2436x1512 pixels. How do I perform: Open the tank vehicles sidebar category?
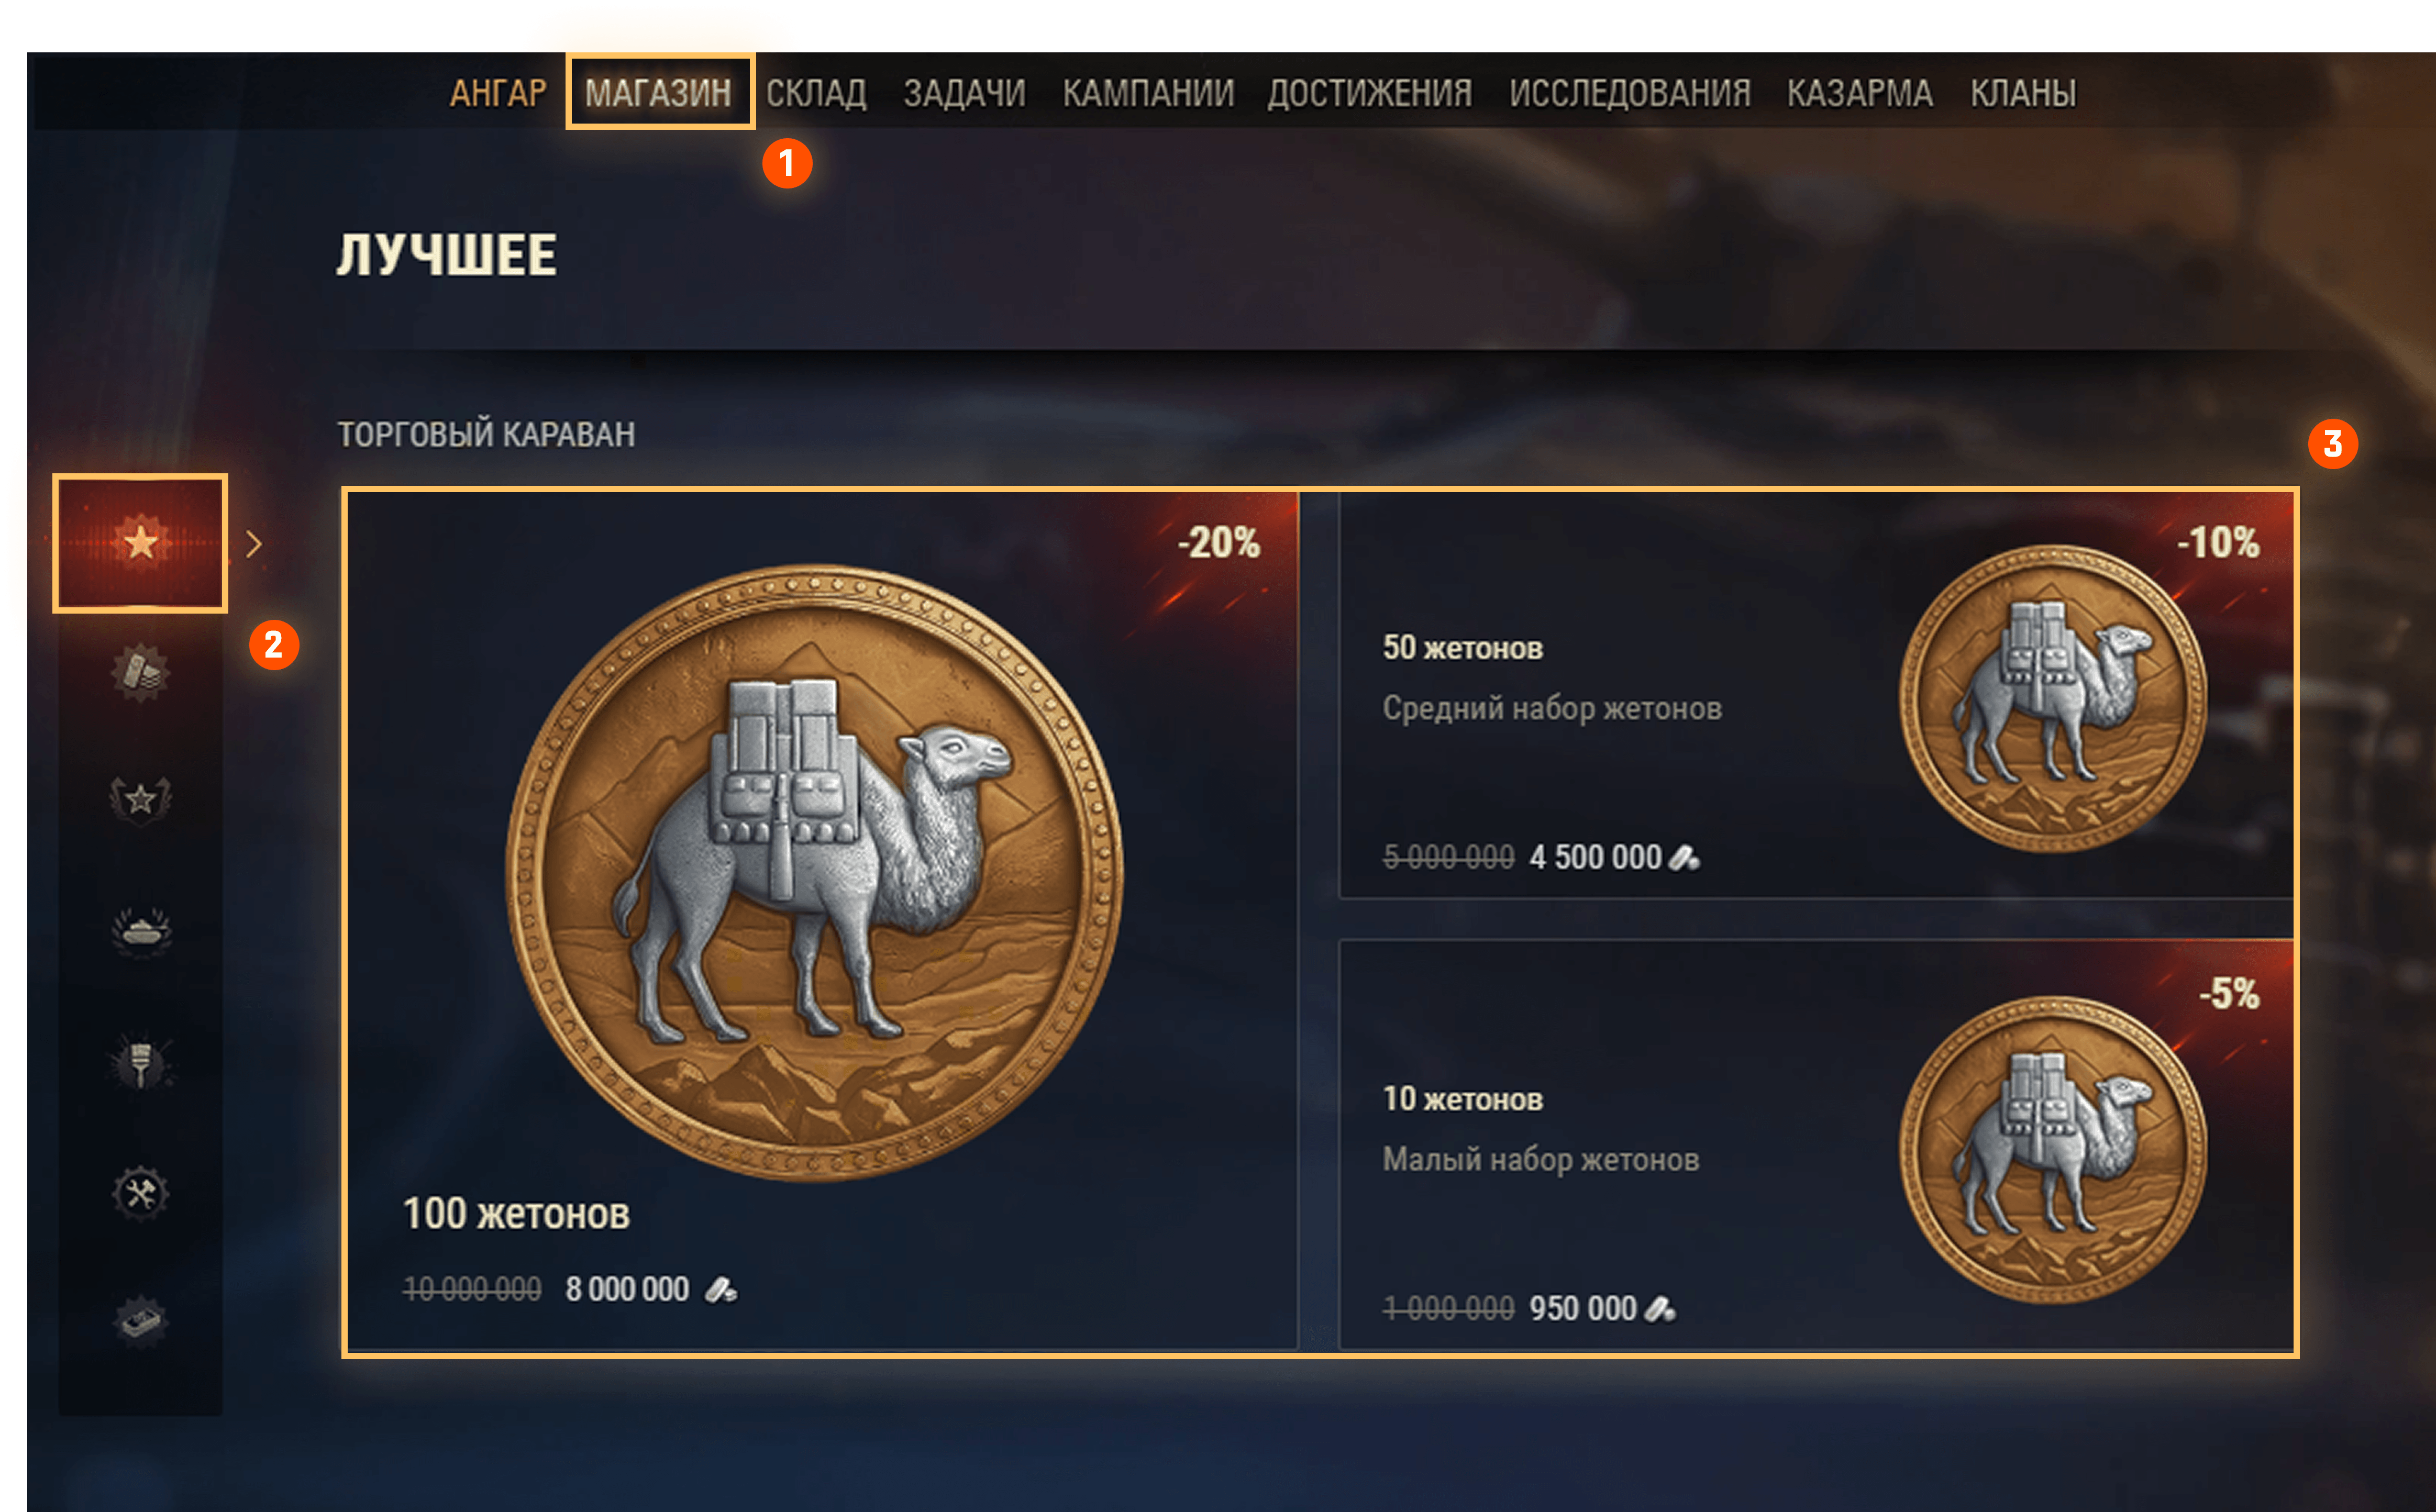coord(140,931)
